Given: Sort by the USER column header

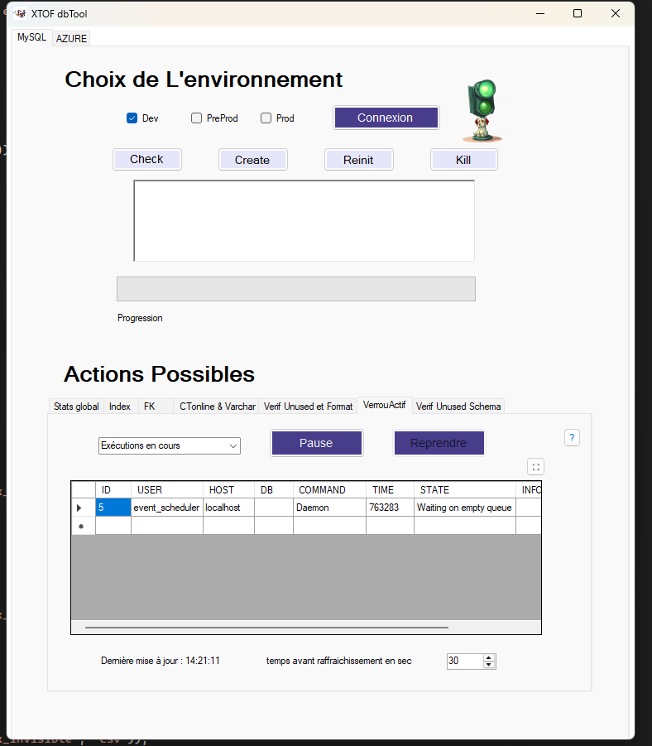Looking at the screenshot, I should (x=167, y=489).
